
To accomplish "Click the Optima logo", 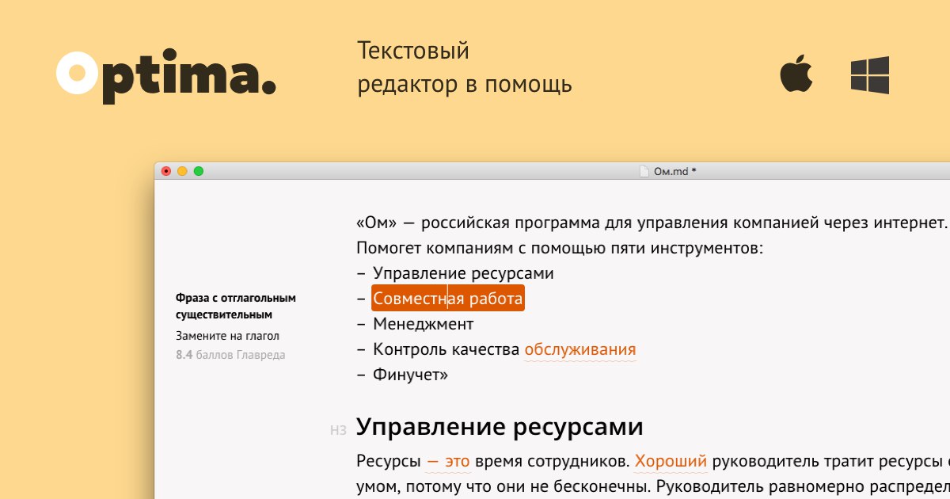I will 166,75.
